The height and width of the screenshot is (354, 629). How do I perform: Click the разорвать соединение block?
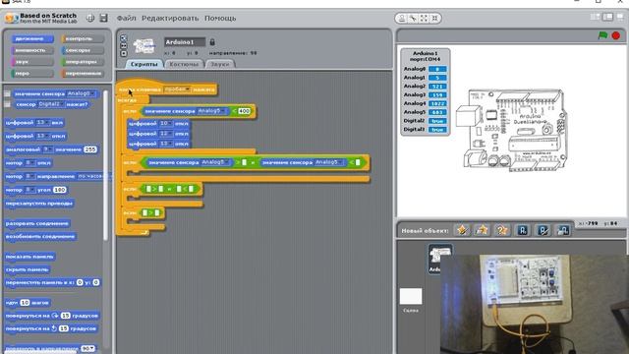(37, 223)
